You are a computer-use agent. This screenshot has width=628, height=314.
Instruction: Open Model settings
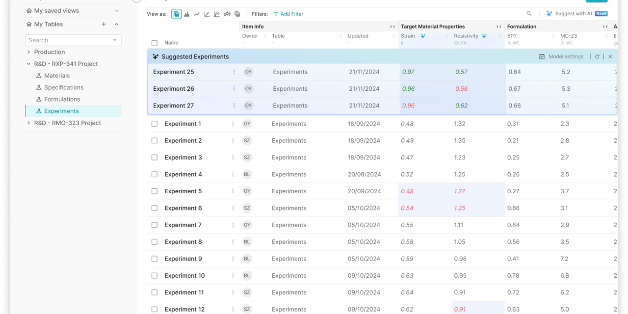561,57
